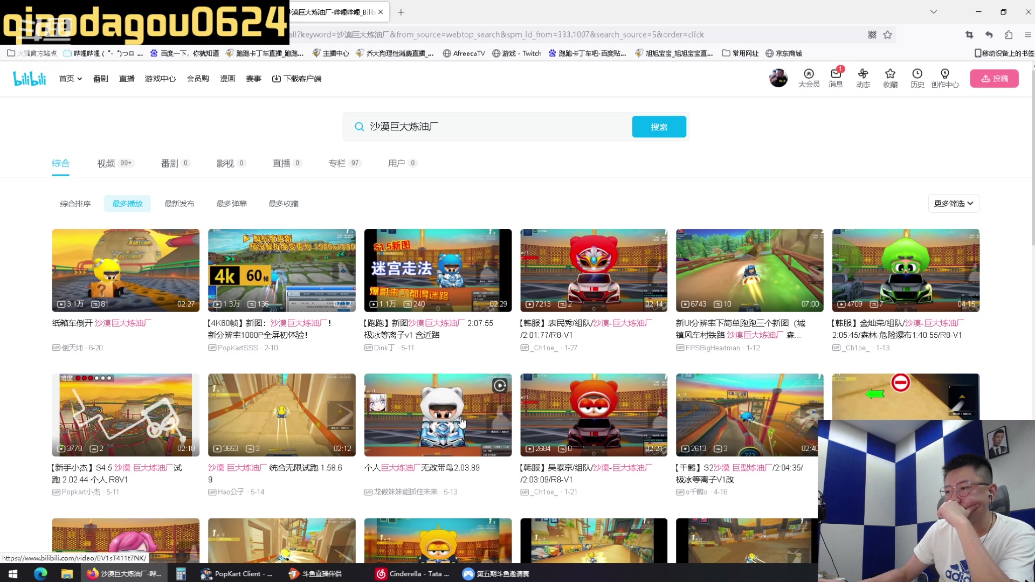Click the 下载客户端 download client link

tap(296, 79)
